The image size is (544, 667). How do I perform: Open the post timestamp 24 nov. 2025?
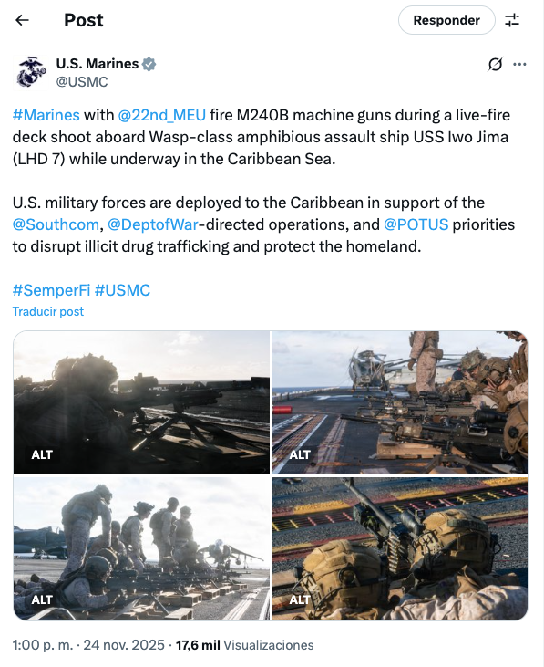124,645
